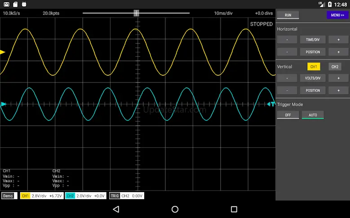Click the yellow CH1 ground marker arrow
Image resolution: width=350 pixels, height=218 pixels.
click(x=2, y=52)
